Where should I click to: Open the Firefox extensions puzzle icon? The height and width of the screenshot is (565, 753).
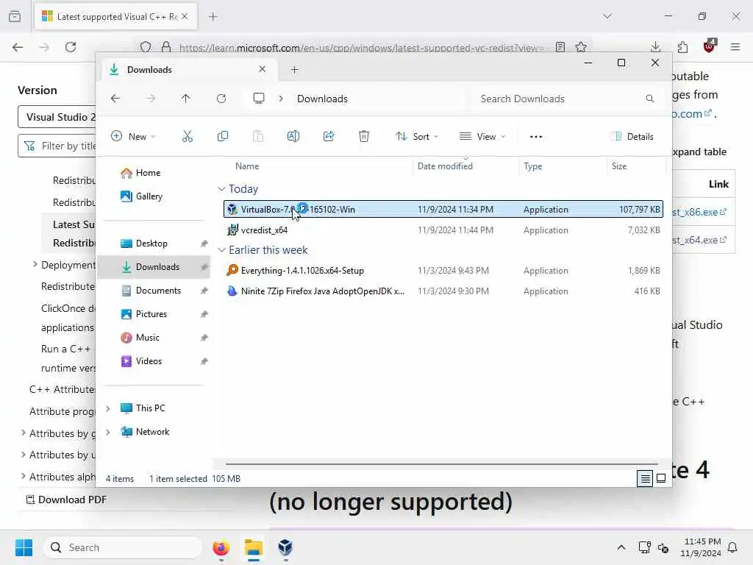682,47
